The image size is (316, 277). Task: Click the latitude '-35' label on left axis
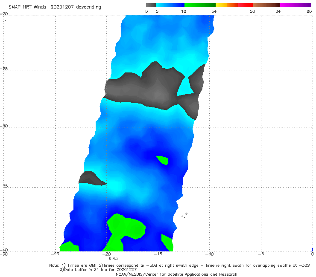[x=4, y=186]
